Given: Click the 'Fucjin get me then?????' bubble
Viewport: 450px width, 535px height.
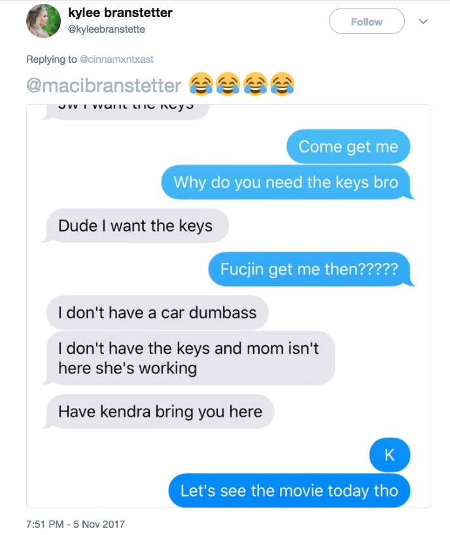Looking at the screenshot, I should click(x=309, y=269).
